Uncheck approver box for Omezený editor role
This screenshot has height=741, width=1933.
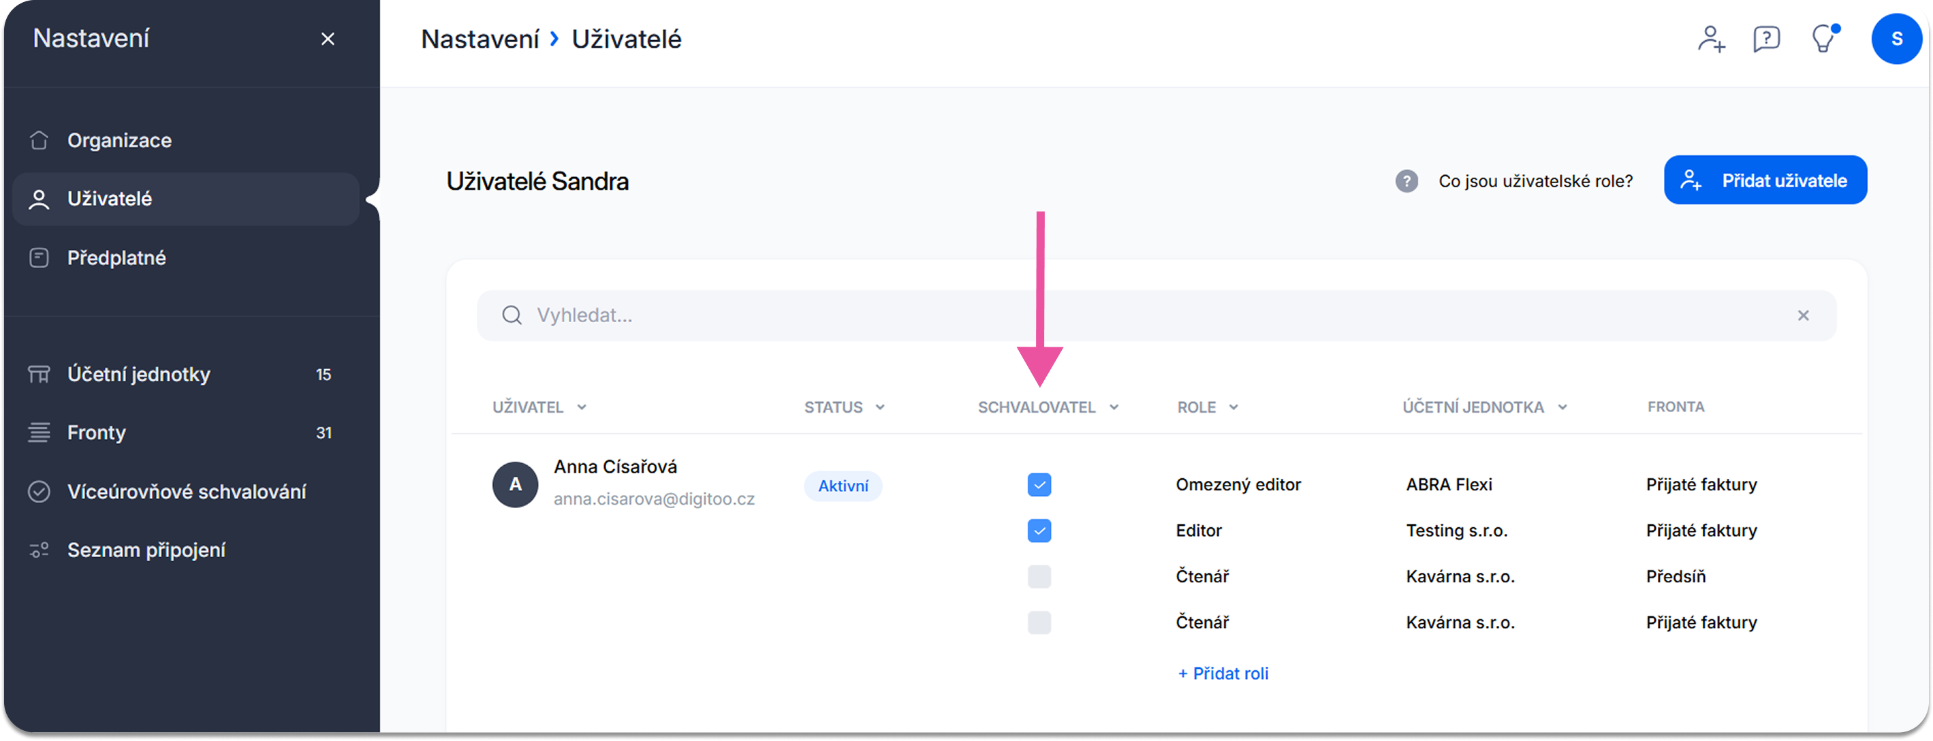pyautogui.click(x=1039, y=485)
